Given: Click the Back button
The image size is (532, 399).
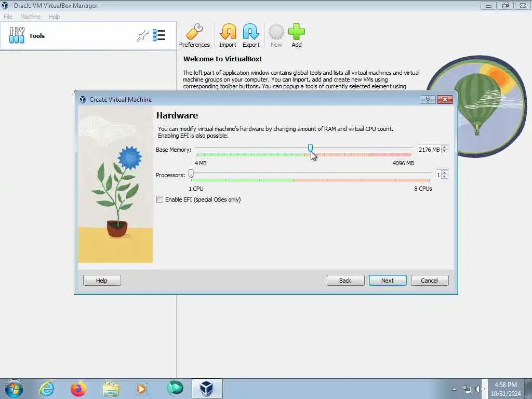Looking at the screenshot, I should (x=345, y=280).
